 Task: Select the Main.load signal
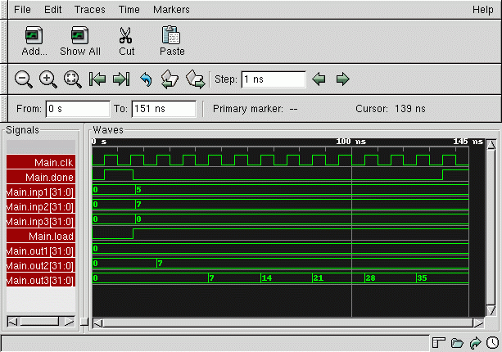[41, 236]
